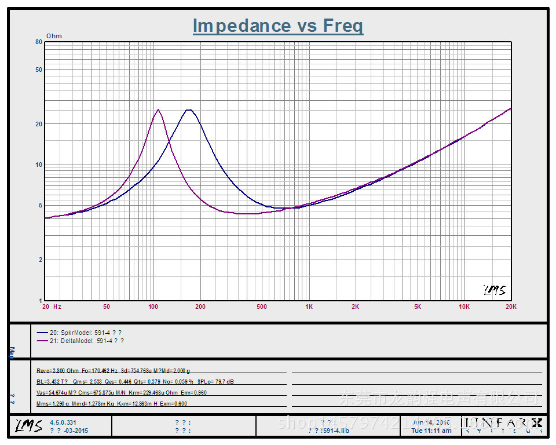Click the library name ':591-4.lib'

335,431
